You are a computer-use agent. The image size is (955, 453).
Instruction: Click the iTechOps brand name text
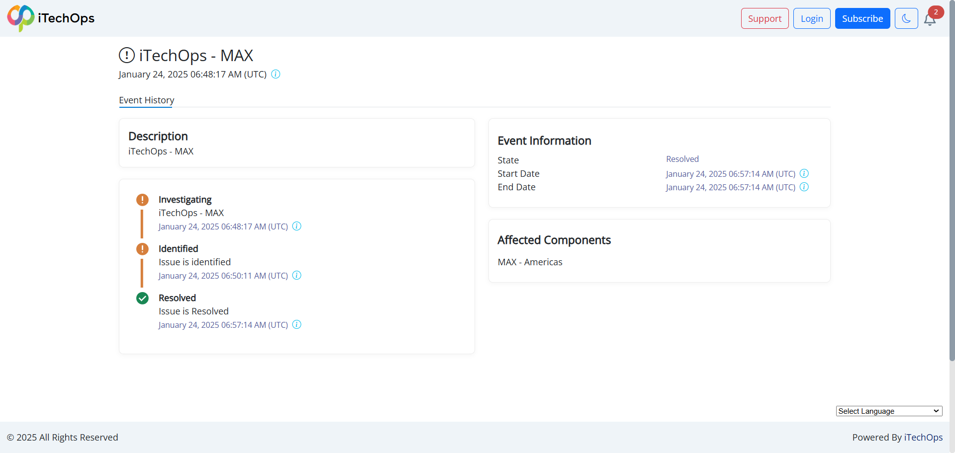click(66, 18)
